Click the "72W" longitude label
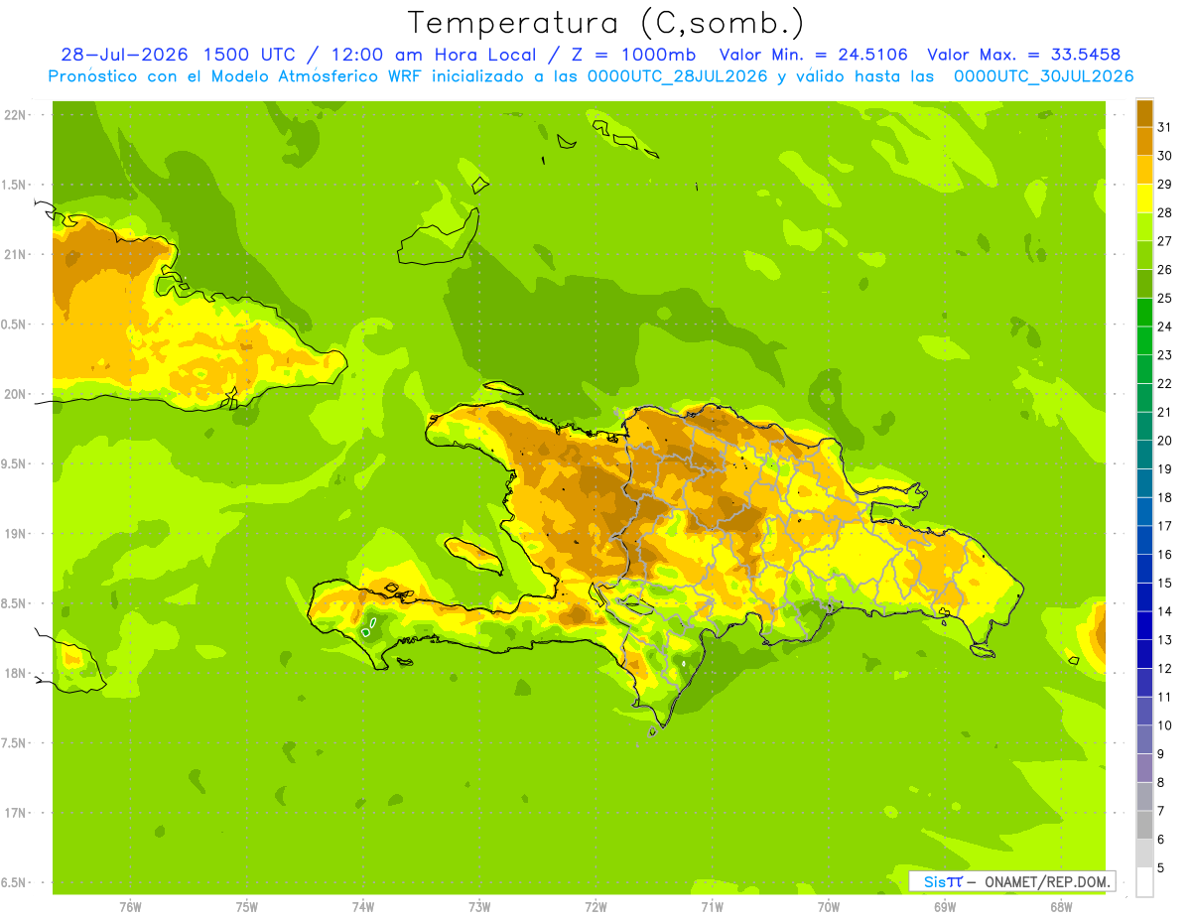 [x=595, y=907]
